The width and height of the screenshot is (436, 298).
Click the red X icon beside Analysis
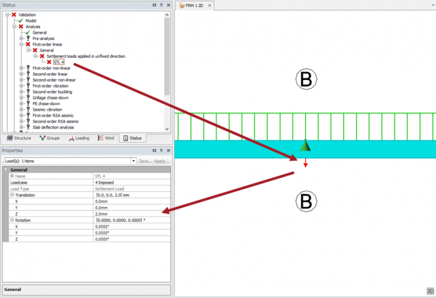(x=21, y=27)
